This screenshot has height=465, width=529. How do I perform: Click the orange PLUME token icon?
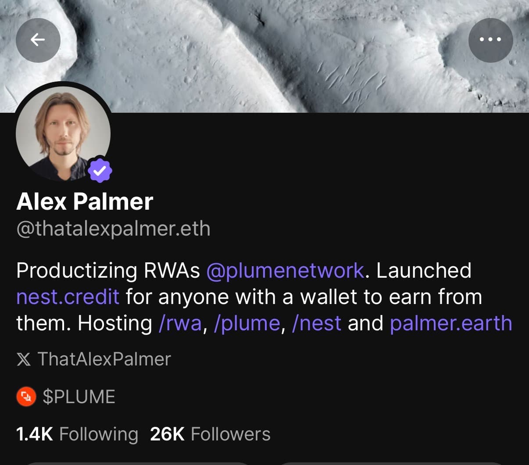point(26,397)
